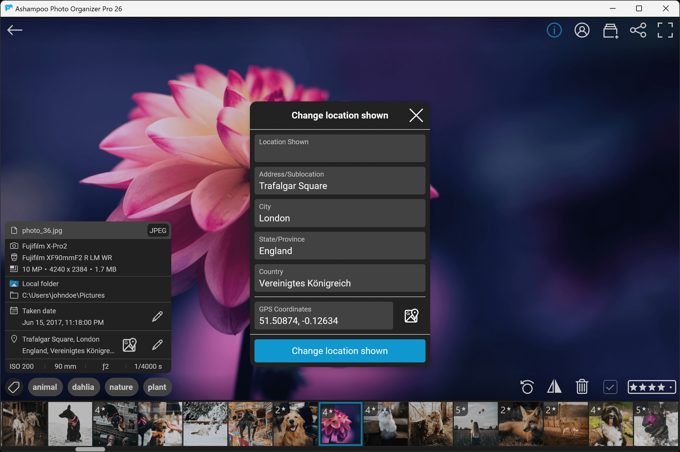The image size is (680, 452).
Task: Toggle the photo selection checkmark
Action: 610,387
